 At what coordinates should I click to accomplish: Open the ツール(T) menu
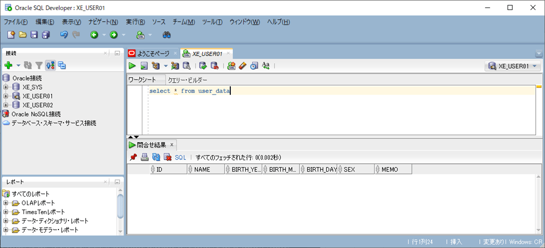point(212,22)
